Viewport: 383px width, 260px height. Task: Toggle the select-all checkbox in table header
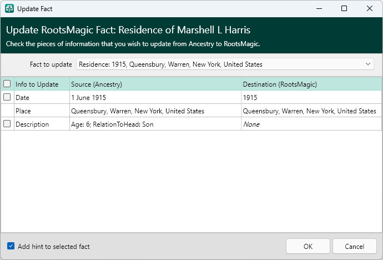7,84
